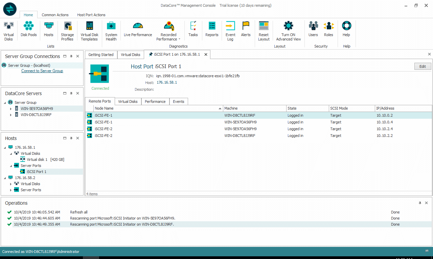Switch to Home ribbon tab
The height and width of the screenshot is (259, 433).
pyautogui.click(x=28, y=15)
